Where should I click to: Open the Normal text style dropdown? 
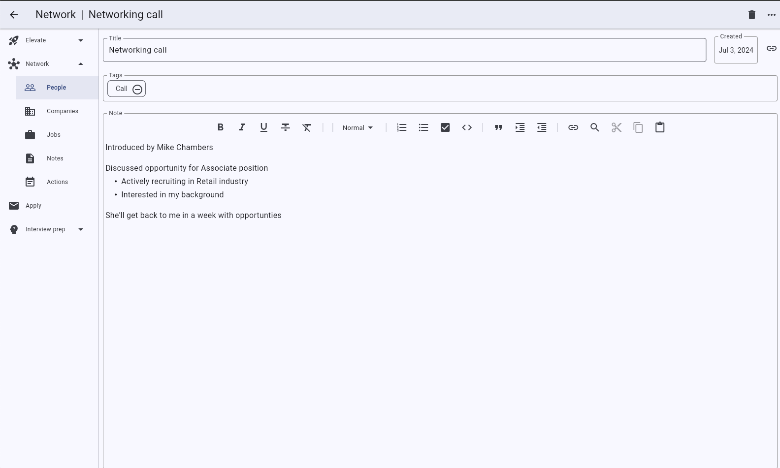(x=357, y=127)
